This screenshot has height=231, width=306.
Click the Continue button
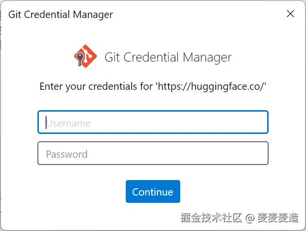[x=153, y=191]
